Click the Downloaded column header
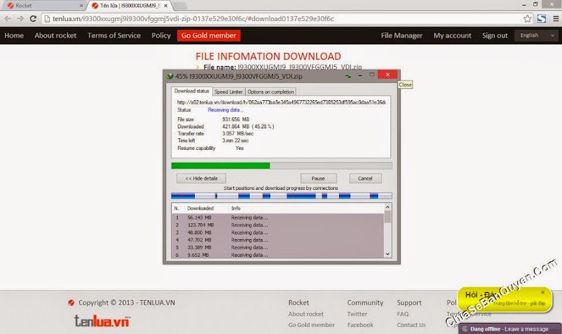The height and width of the screenshot is (334, 562). click(206, 208)
